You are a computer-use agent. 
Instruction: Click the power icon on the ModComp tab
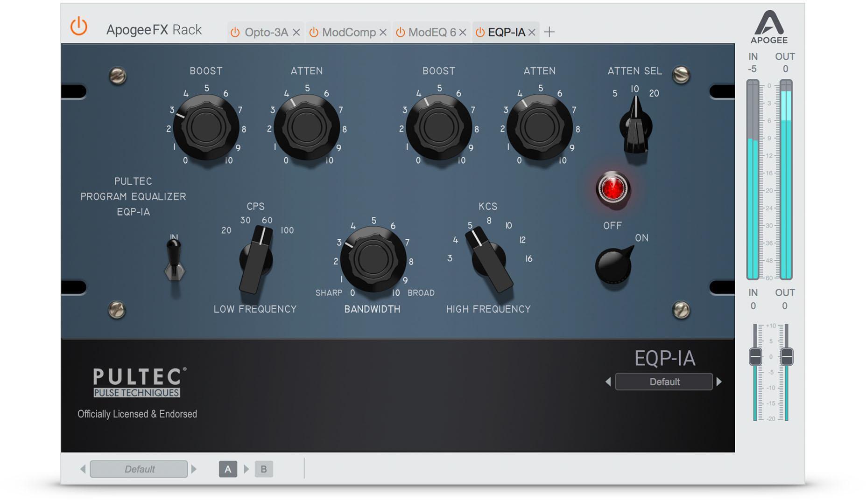314,32
